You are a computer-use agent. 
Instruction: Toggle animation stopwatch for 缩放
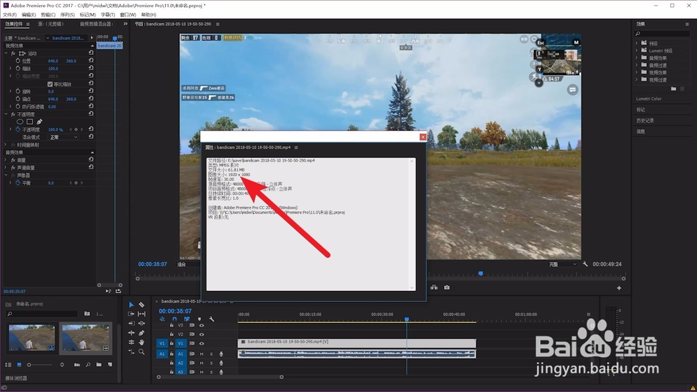point(18,68)
